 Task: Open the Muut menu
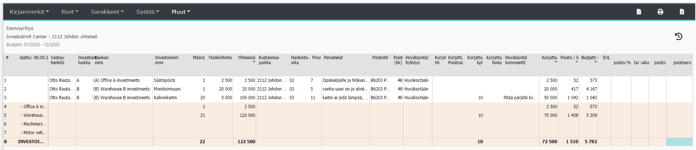coord(181,12)
